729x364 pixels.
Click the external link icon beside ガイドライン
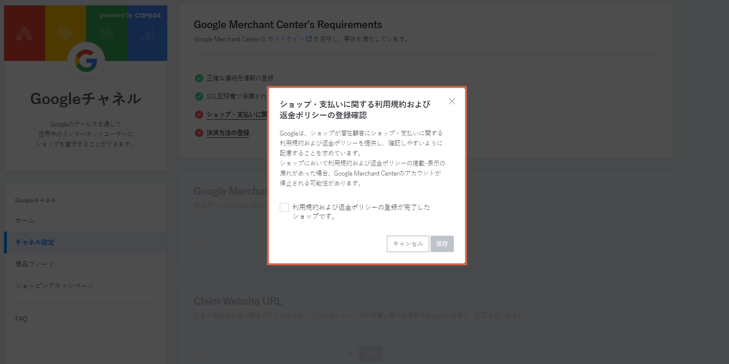[x=309, y=39]
